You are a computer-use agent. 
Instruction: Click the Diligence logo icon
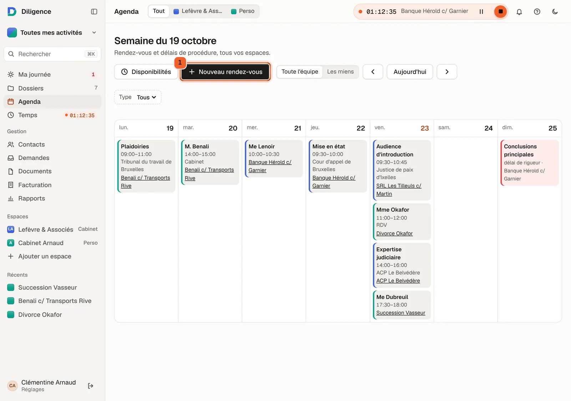coord(12,11)
